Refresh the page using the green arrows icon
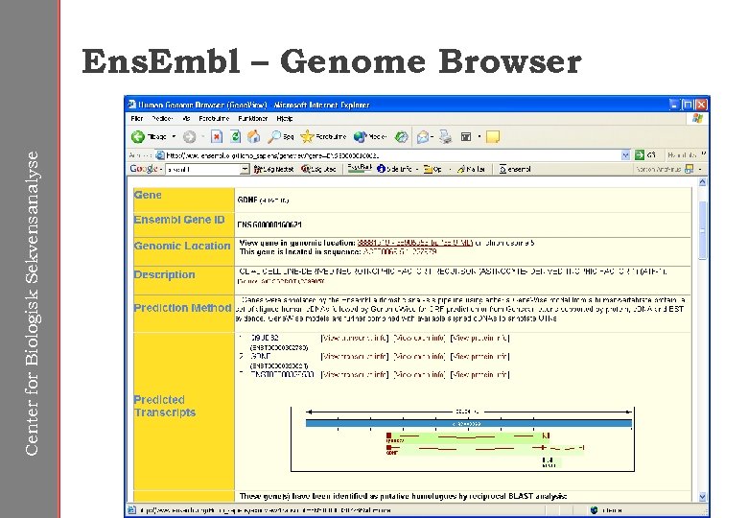Screen dimensions: 748x518 (236, 137)
